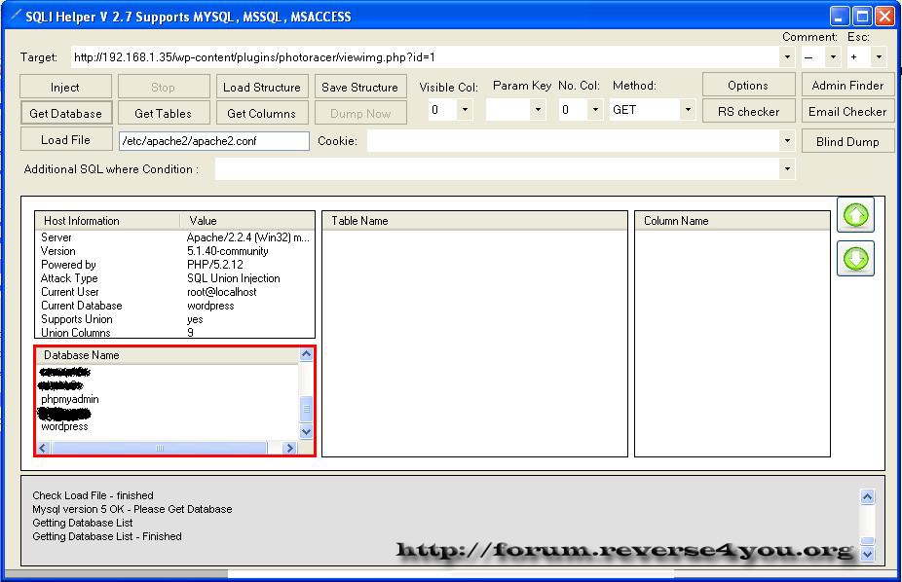Click the Cookie input field
902x582 pixels.
pos(574,141)
